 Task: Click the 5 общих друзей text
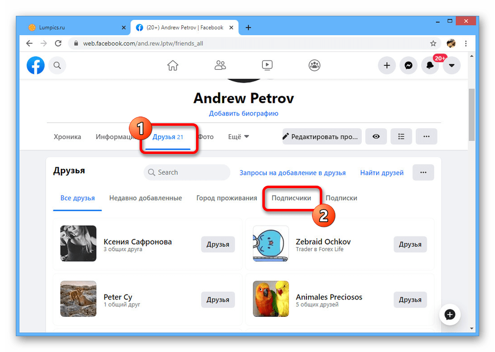[x=317, y=304]
